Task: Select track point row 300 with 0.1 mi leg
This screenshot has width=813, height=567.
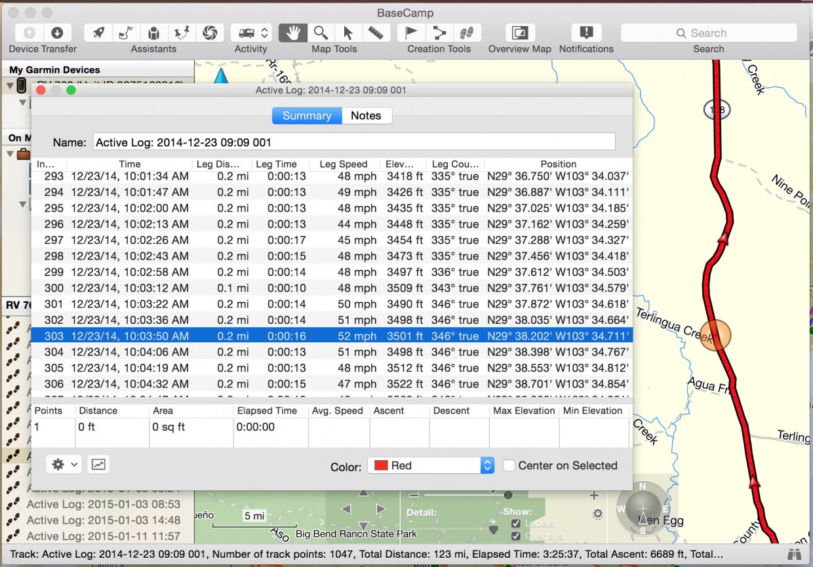Action: (332, 288)
